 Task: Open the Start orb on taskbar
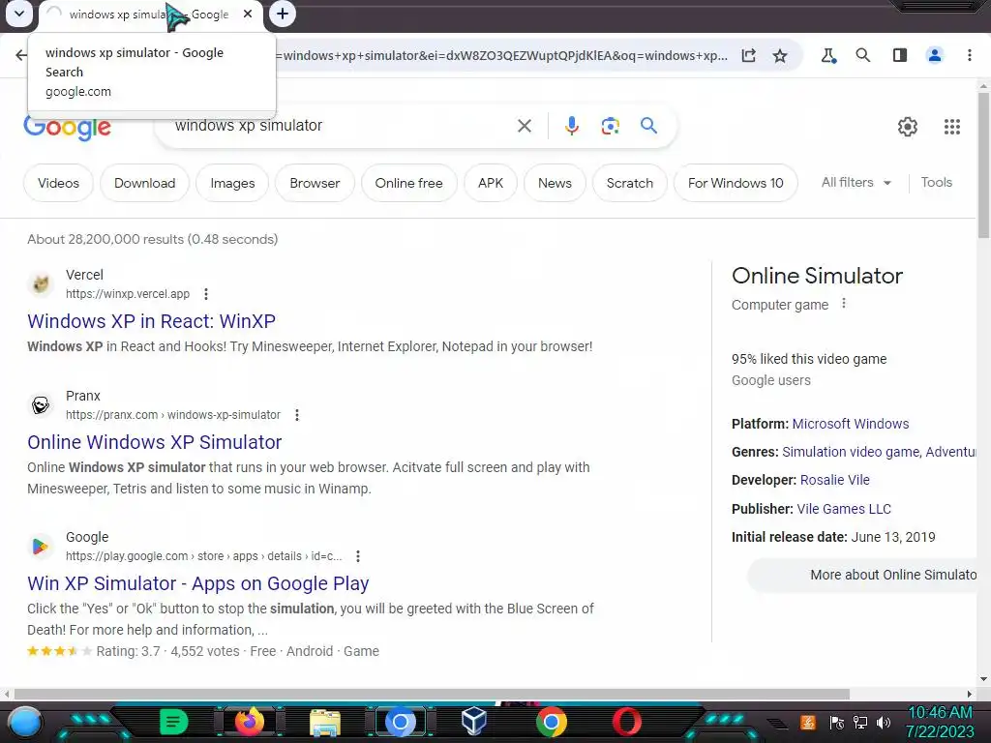point(24,723)
